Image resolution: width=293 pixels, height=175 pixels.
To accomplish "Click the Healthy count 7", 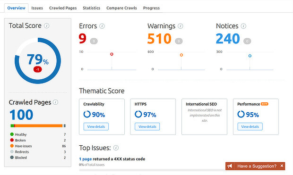I will pos(65,134).
